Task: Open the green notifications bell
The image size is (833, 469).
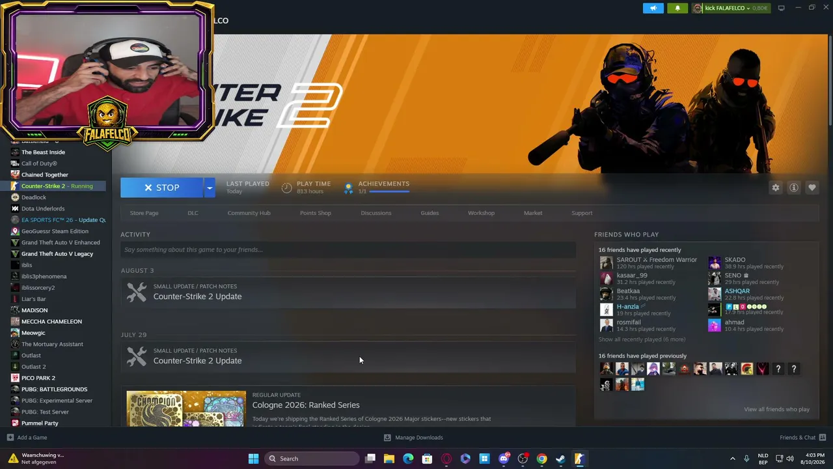Action: 677,8
